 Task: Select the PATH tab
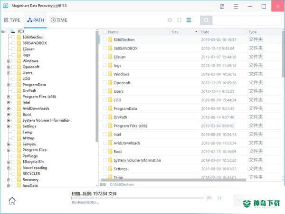click(36, 20)
